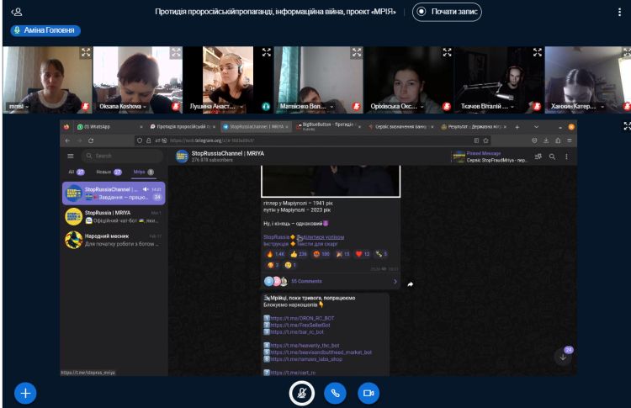The height and width of the screenshot is (408, 631).
Task: Toggle the users list panel icon
Action: [x=14, y=13]
